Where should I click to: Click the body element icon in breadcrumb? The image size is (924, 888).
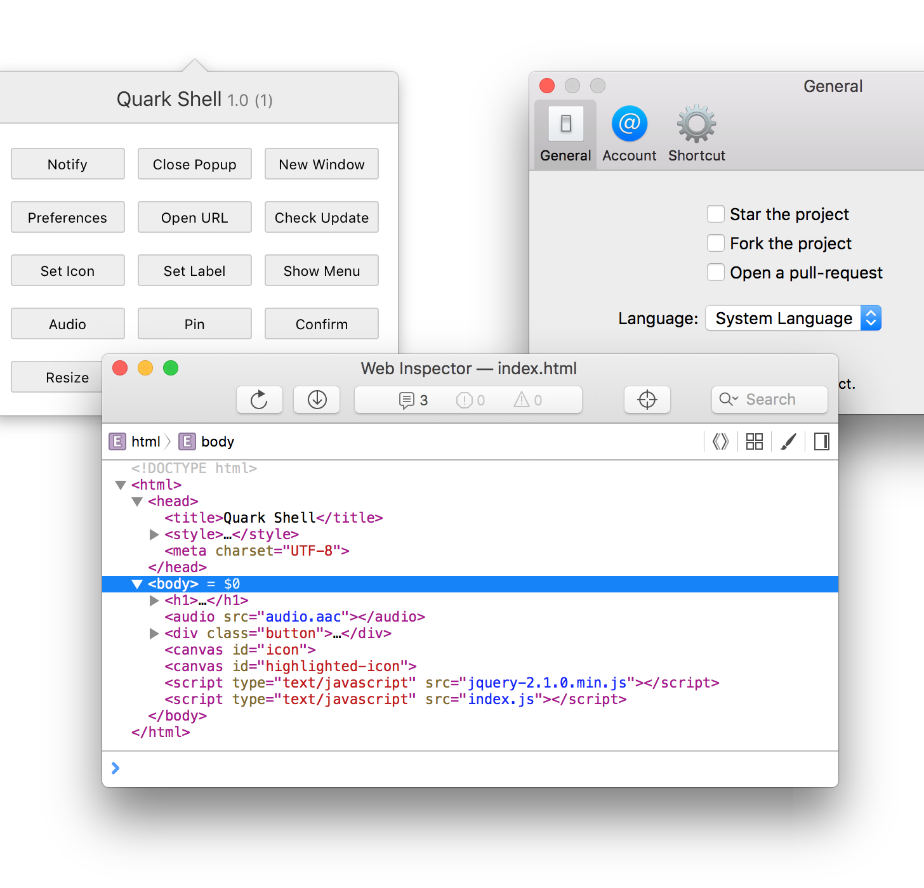187,441
